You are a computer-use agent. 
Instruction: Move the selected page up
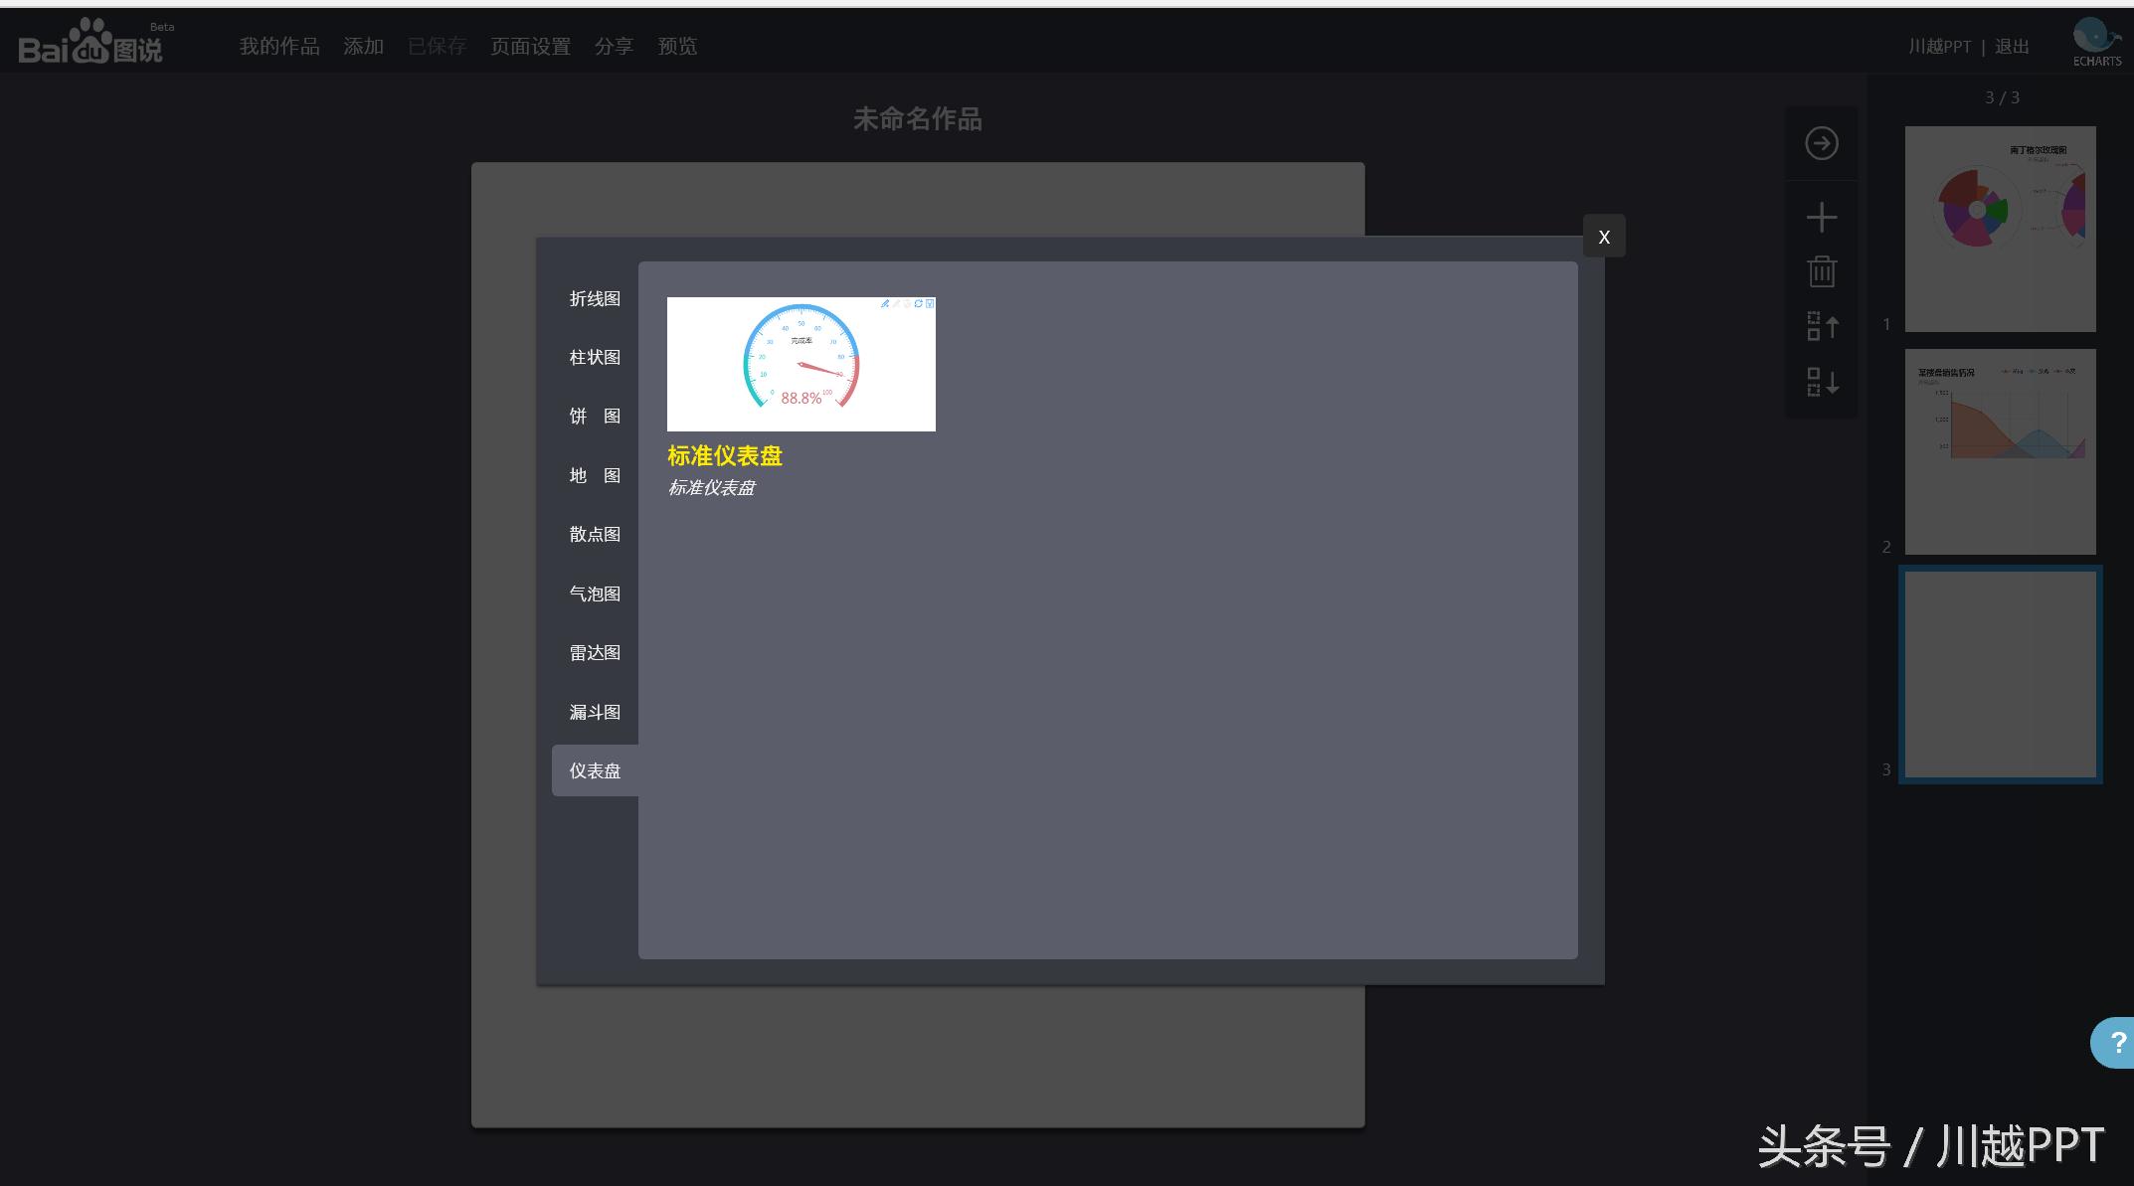point(1821,326)
